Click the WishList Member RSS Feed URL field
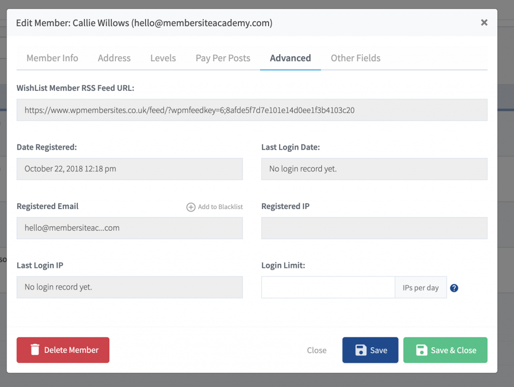The image size is (514, 387). click(252, 110)
